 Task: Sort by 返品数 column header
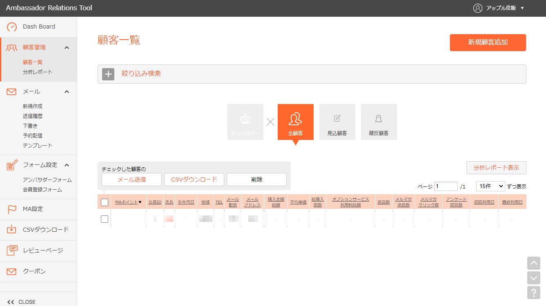(383, 202)
